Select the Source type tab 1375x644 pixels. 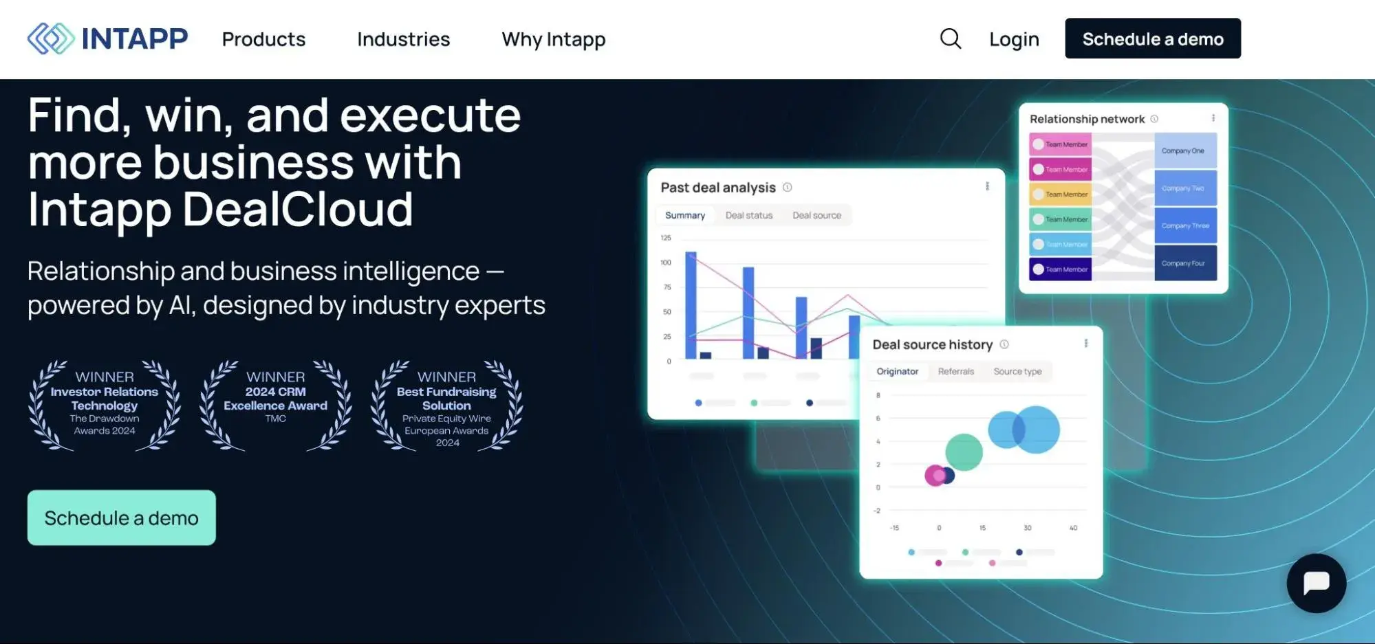coord(1017,371)
